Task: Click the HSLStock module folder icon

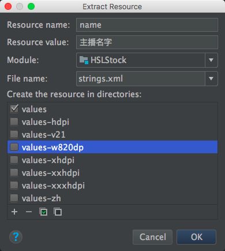Action: pos(84,60)
